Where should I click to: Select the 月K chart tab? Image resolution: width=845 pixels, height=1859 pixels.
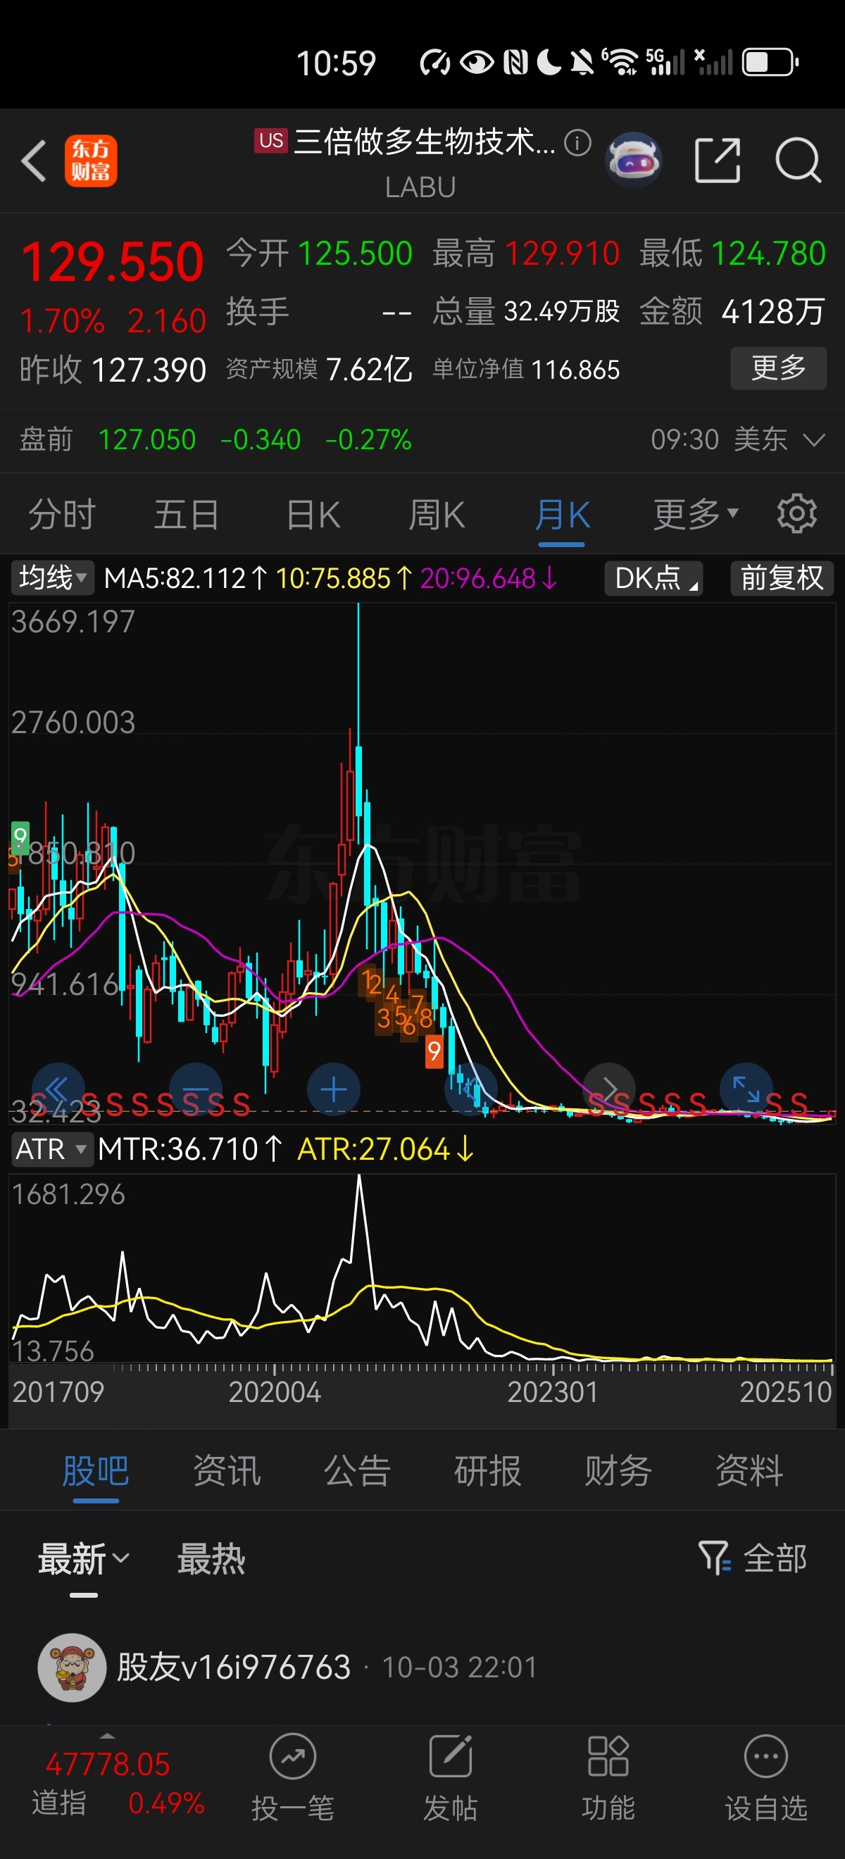[562, 515]
